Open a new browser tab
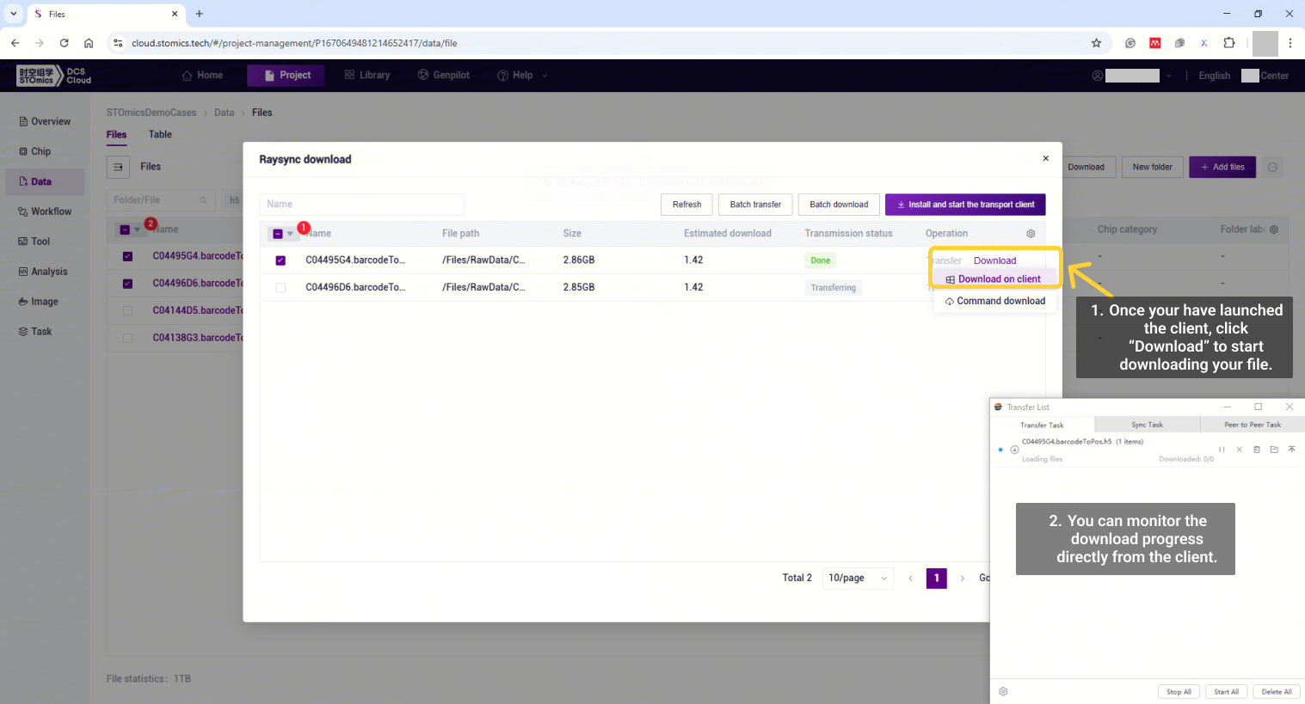Image resolution: width=1305 pixels, height=704 pixels. pos(199,14)
